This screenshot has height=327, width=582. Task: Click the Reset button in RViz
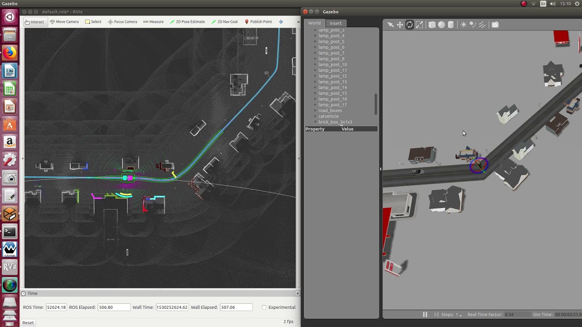pos(28,323)
